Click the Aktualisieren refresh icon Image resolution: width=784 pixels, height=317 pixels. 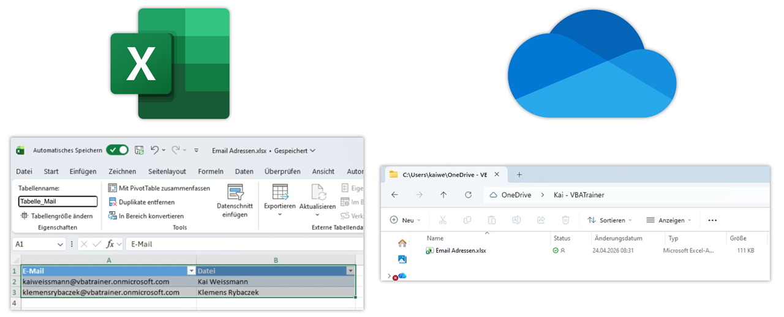pos(318,192)
